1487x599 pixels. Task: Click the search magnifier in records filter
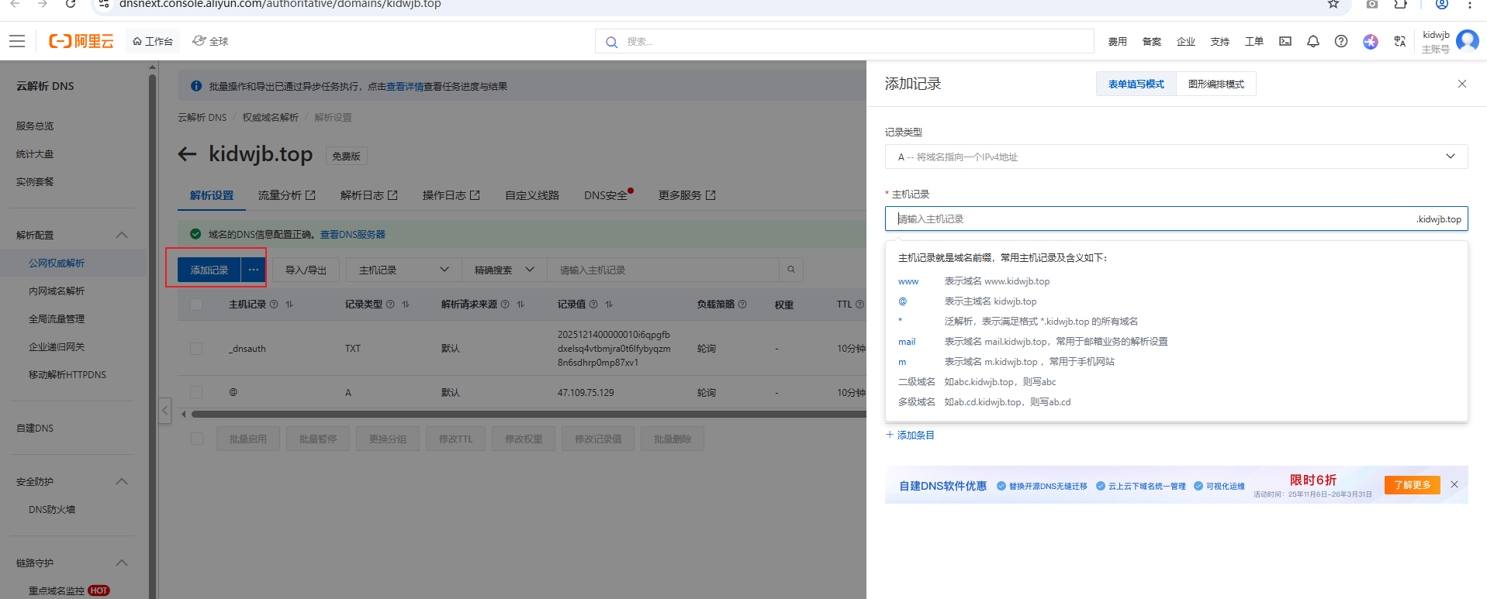click(790, 270)
